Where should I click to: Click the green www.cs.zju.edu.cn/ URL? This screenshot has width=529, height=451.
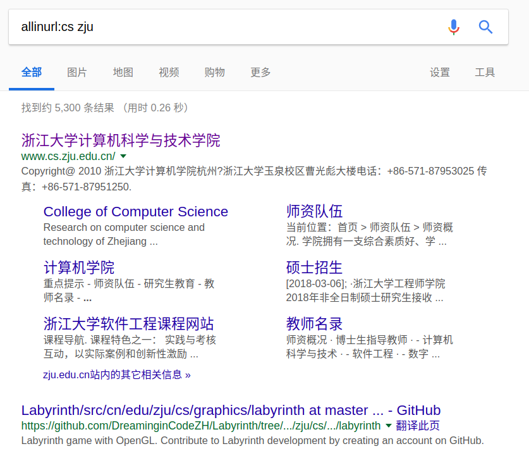click(x=68, y=156)
